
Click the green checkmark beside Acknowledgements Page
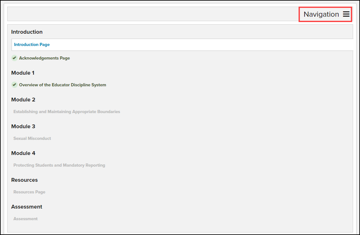coord(14,58)
